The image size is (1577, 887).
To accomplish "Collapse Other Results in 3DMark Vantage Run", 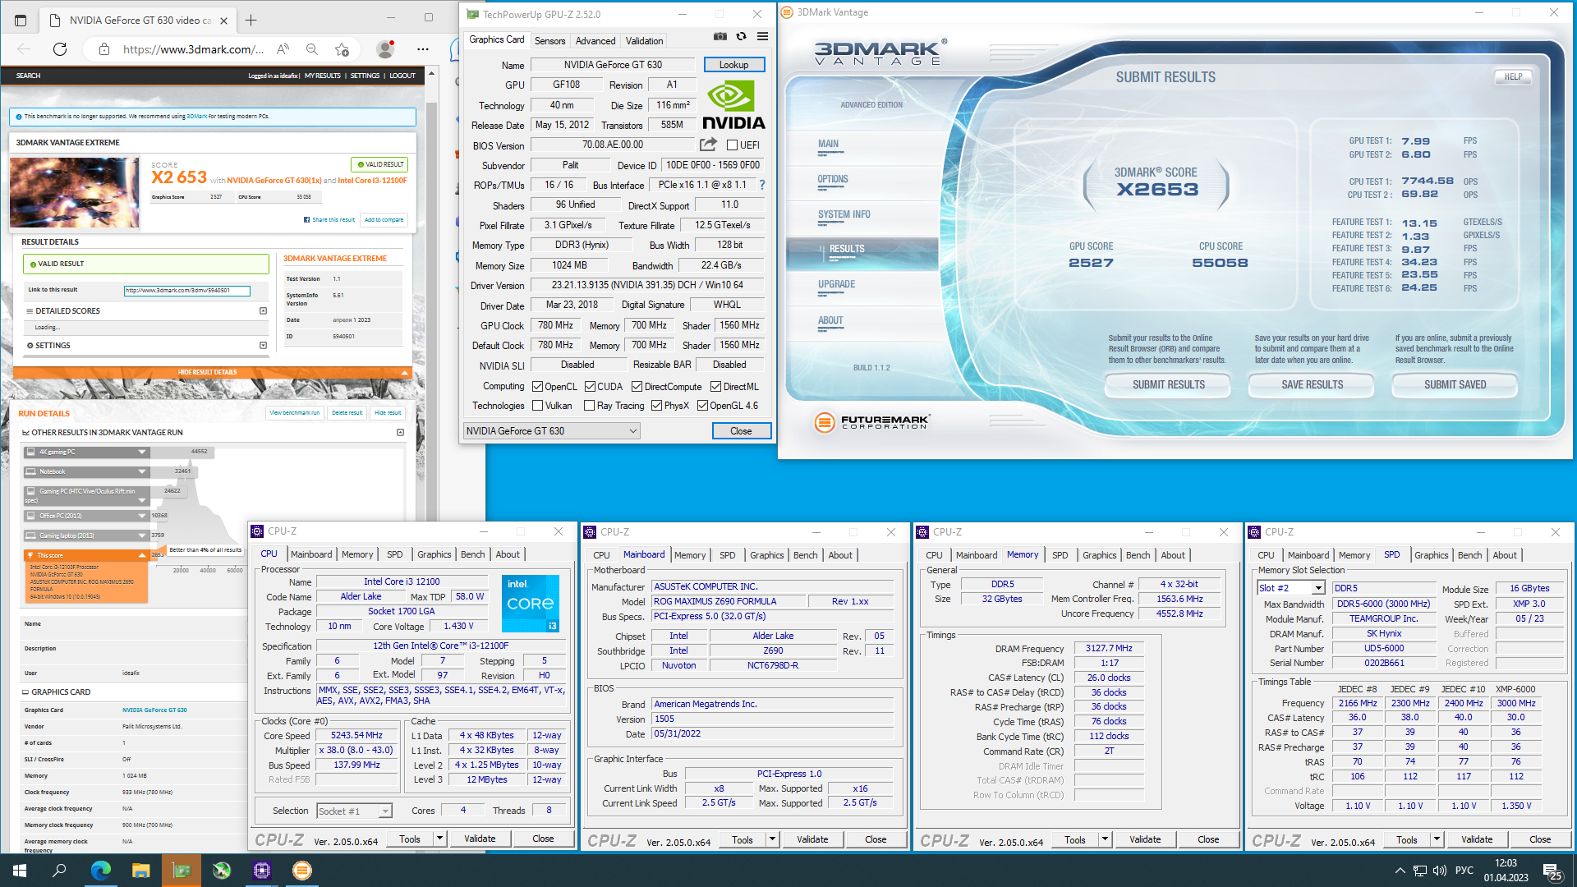I will click(x=400, y=433).
